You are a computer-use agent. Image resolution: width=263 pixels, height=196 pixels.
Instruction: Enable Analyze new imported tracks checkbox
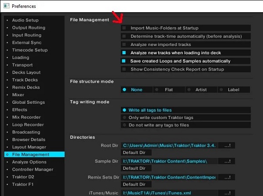pos(124,44)
